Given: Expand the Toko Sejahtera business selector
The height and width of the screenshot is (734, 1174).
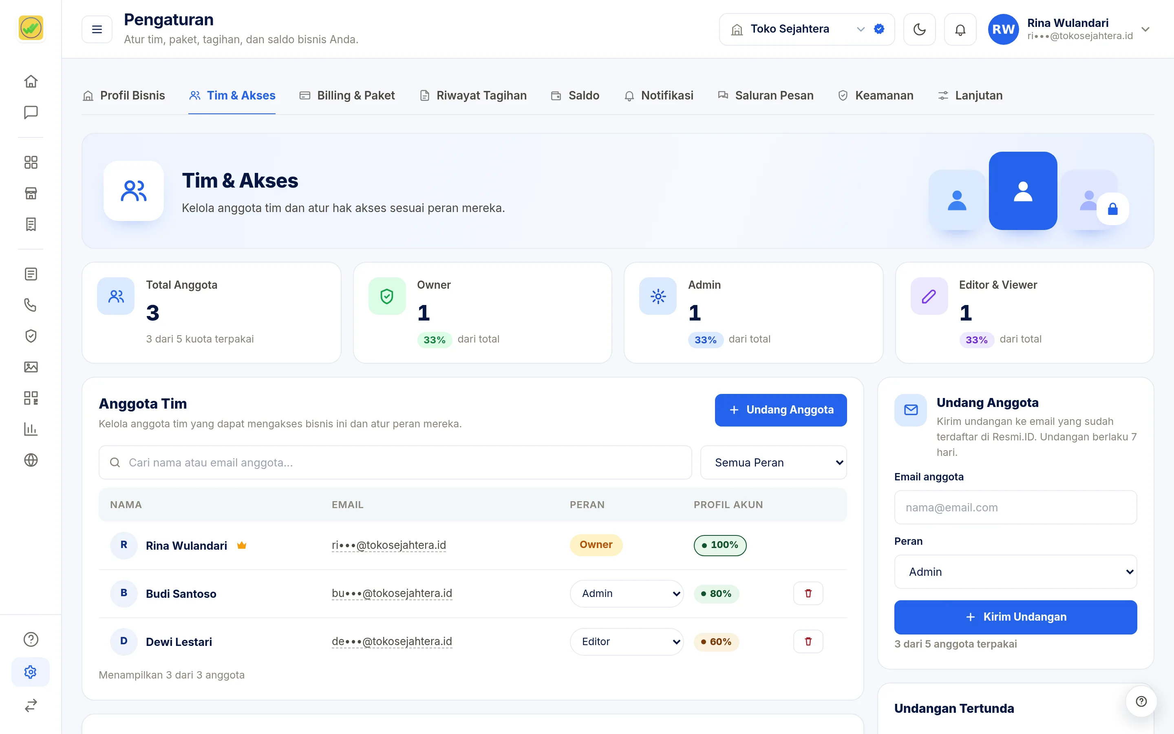Looking at the screenshot, I should click(x=806, y=30).
